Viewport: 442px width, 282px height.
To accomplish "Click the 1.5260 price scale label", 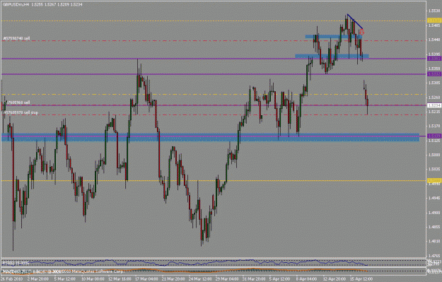I will [434, 98].
